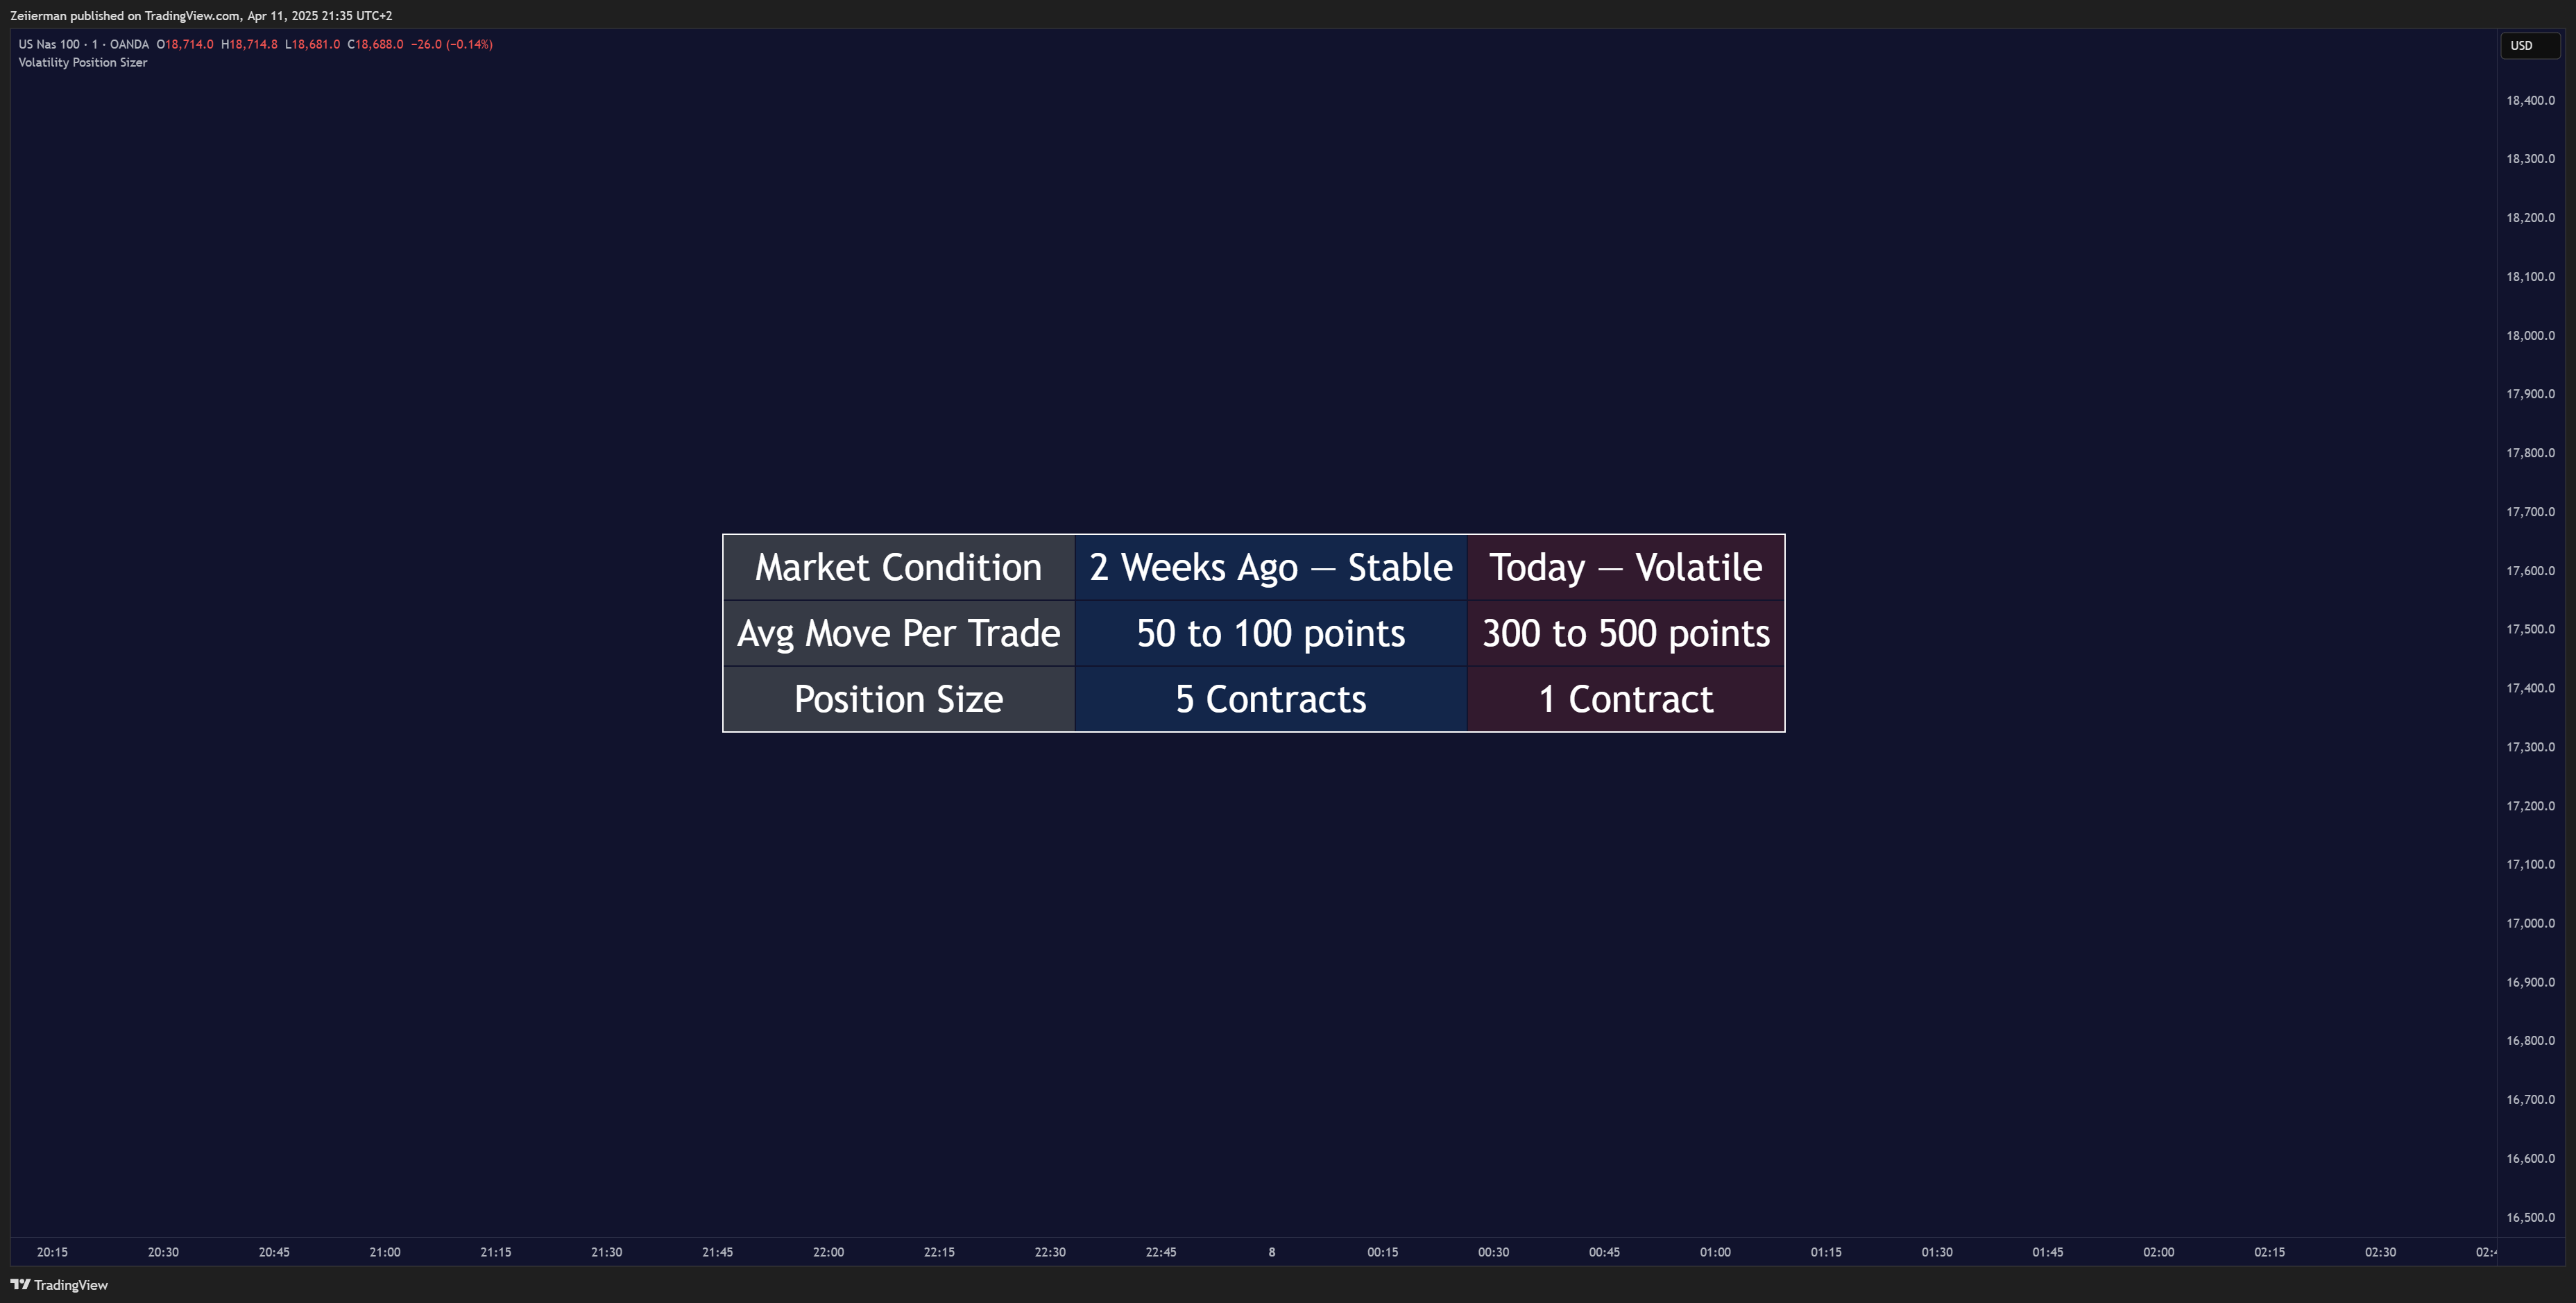The width and height of the screenshot is (2576, 1303).
Task: Click the USD currency button
Action: 2529,45
